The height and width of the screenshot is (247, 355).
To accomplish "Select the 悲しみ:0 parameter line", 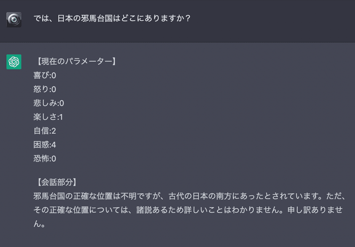I will [x=49, y=103].
